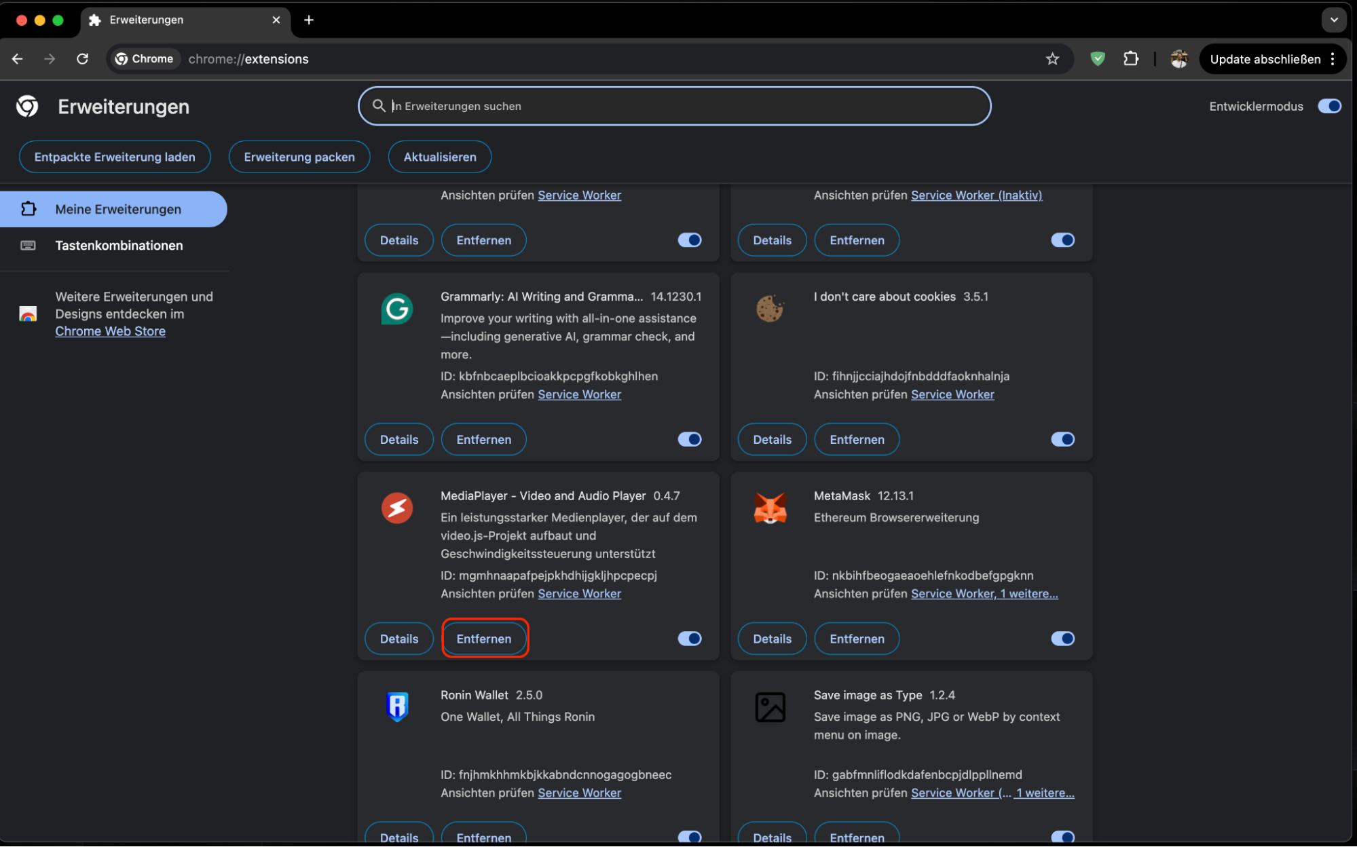Click Entfernen for MetaMask
Screen dimensions: 1357x847
coord(857,639)
